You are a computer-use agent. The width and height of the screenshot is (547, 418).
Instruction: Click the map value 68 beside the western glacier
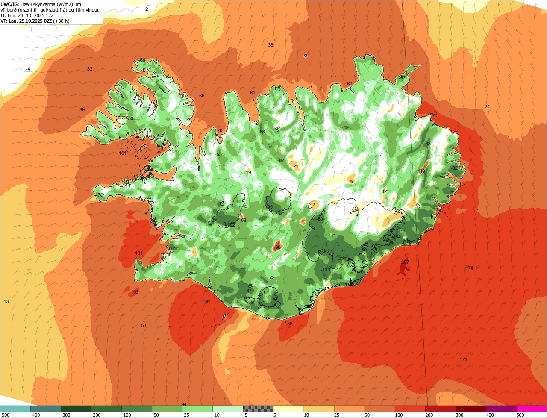pyautogui.click(x=244, y=220)
